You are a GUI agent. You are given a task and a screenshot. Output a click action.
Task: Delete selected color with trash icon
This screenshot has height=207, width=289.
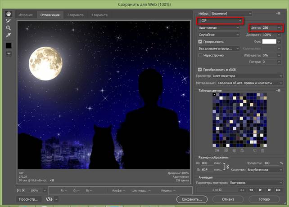262,151
